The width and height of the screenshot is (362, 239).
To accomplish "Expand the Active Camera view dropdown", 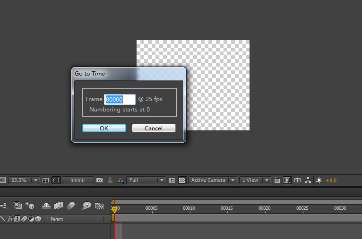I will tap(213, 180).
